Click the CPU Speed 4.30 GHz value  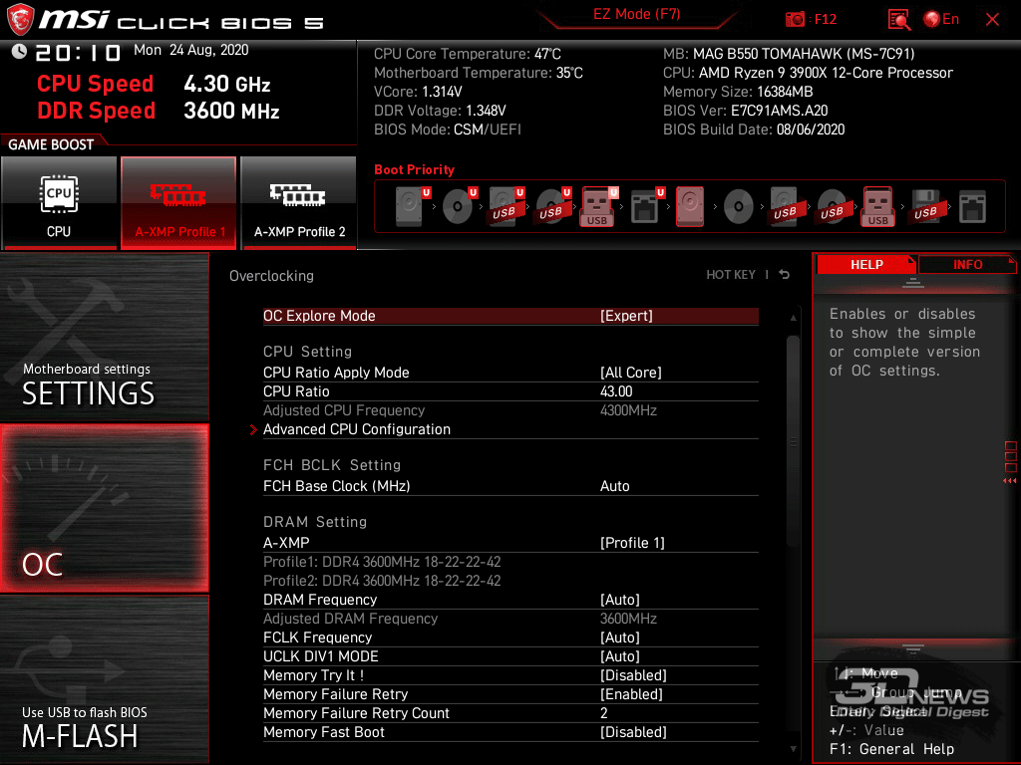pyautogui.click(x=227, y=84)
